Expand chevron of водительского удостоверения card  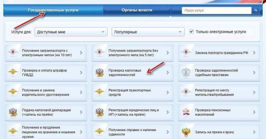(81, 93)
